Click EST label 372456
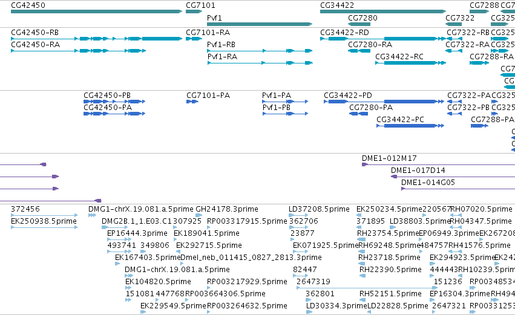The width and height of the screenshot is (515, 315). [x=25, y=209]
